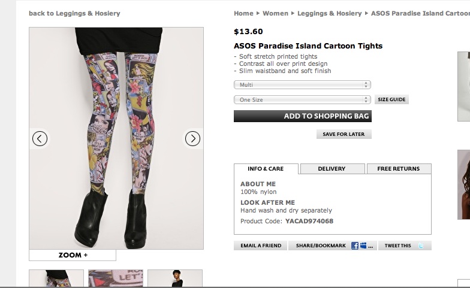
Task: Open the Free Returns tab
Action: click(399, 169)
